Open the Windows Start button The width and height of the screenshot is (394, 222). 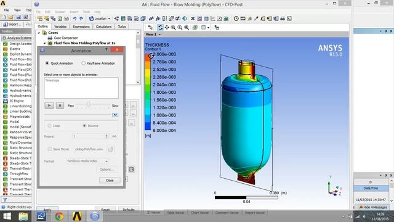click(7, 216)
